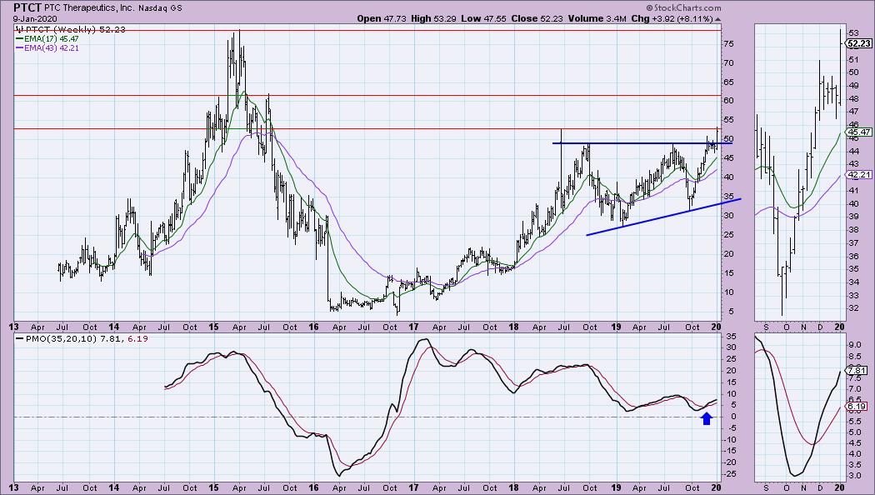This screenshot has width=875, height=495.
Task: Select the 9-Jan-2020 chart date
Action: (33, 18)
